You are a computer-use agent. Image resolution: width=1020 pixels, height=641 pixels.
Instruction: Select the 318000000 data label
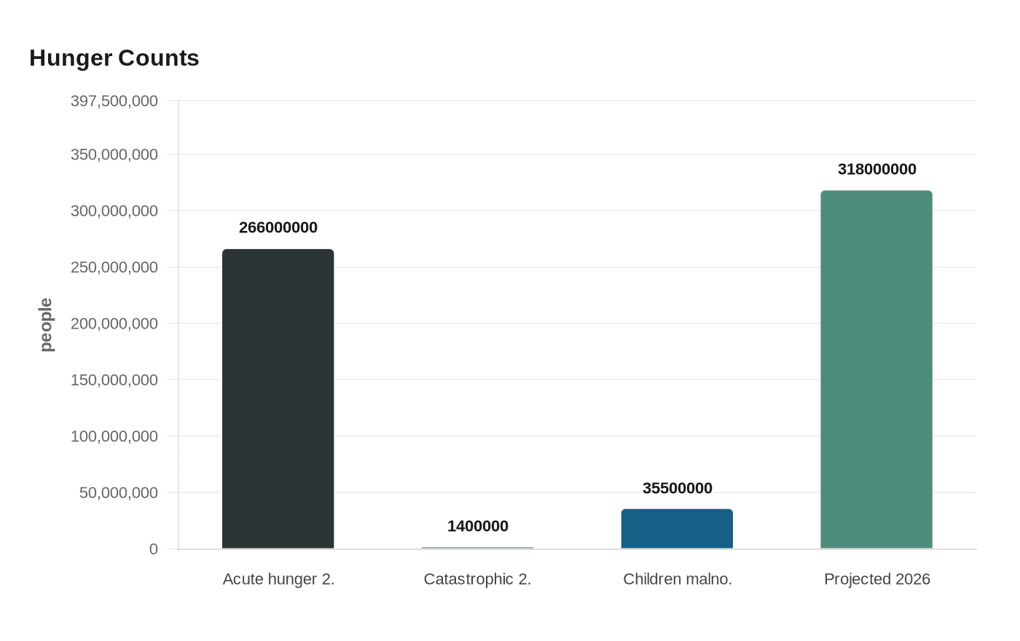(877, 170)
